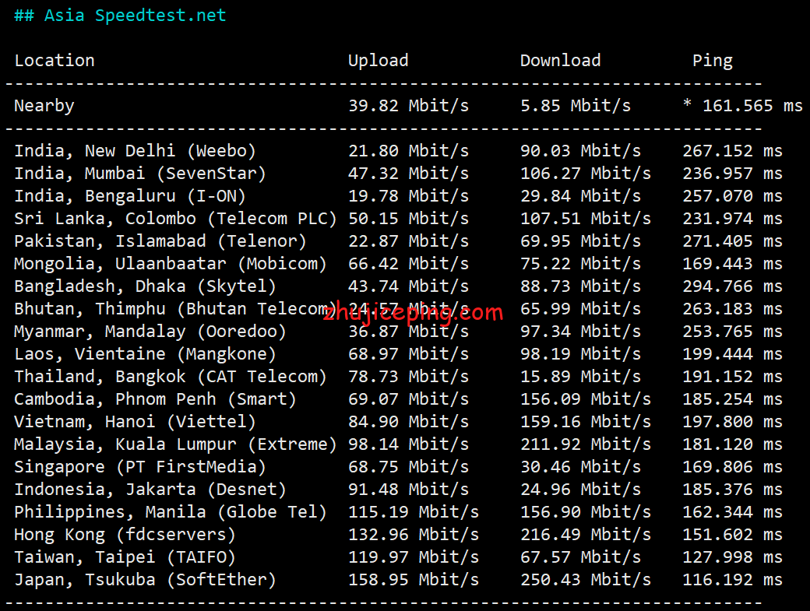Click Hanoi ping '197.800 ms'
Screen dimensions: 810x611
(733, 422)
